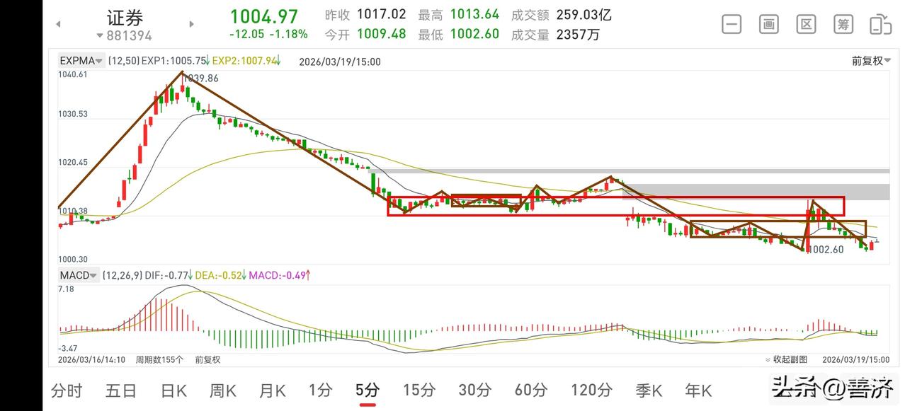The height and width of the screenshot is (411, 905).
Task: Switch to the 1分 tab
Action: tap(320, 390)
